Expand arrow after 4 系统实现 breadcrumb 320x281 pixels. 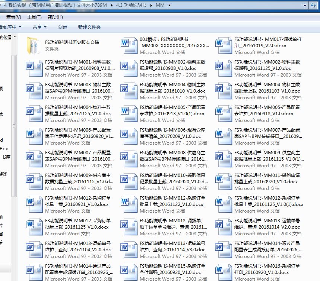tap(112, 5)
